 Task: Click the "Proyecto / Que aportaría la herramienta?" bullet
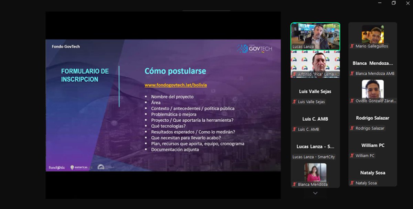point(192,120)
